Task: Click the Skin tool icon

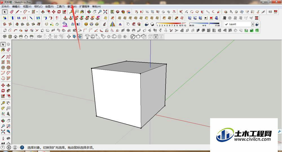Action: pyautogui.click(x=190, y=18)
